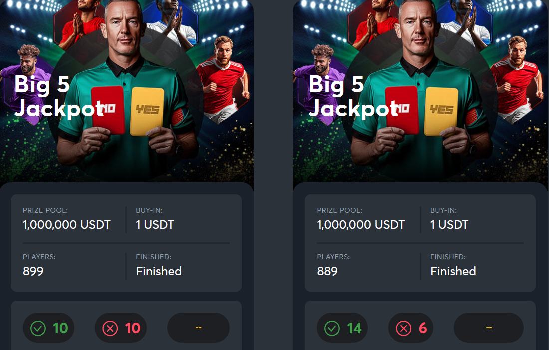This screenshot has height=350, width=549.
Task: Click the Finished status in right card
Action: click(x=453, y=271)
